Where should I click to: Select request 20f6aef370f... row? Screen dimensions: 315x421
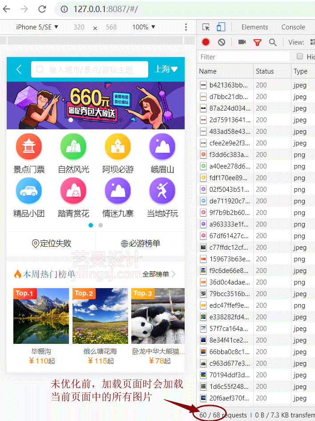pyautogui.click(x=256, y=398)
